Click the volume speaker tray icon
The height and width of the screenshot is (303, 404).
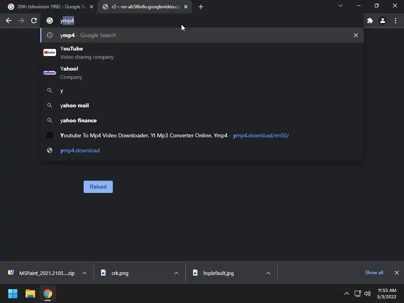click(x=367, y=294)
